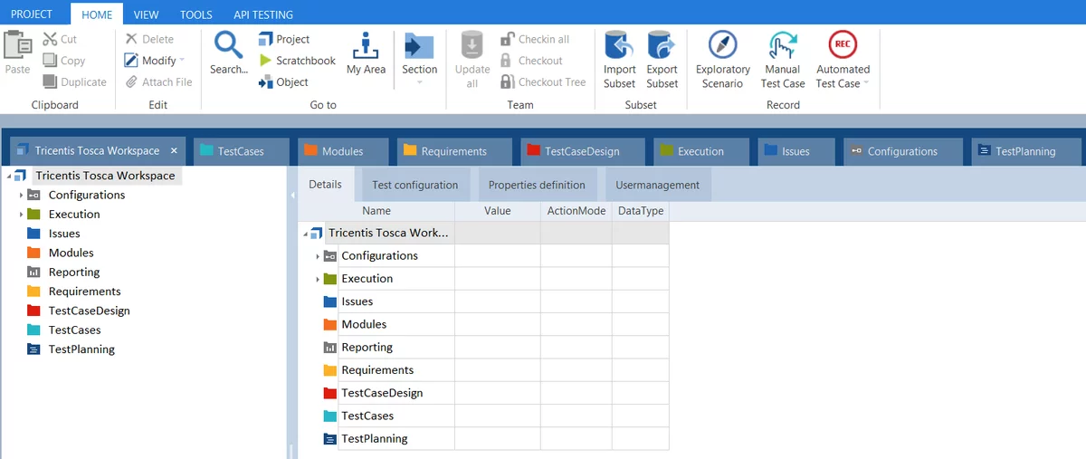Click the Modify pencil icon
The height and width of the screenshot is (459, 1086).
click(x=131, y=61)
